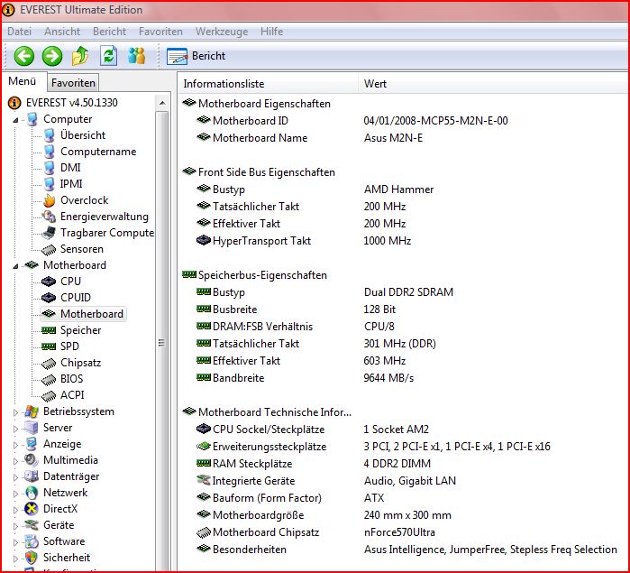Select the DMI icon in tree

pos(49,168)
